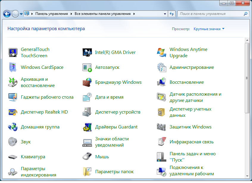This screenshot has width=252, height=183.
Task: Open the Брандмауэр Windows link
Action: pos(118,82)
